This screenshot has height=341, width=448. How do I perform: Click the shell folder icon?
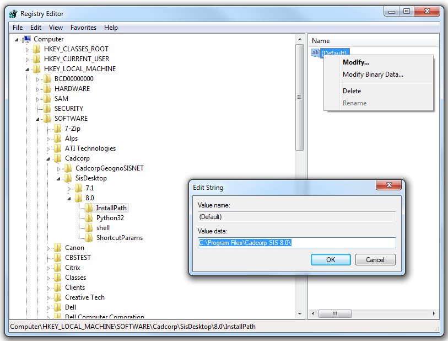89,228
